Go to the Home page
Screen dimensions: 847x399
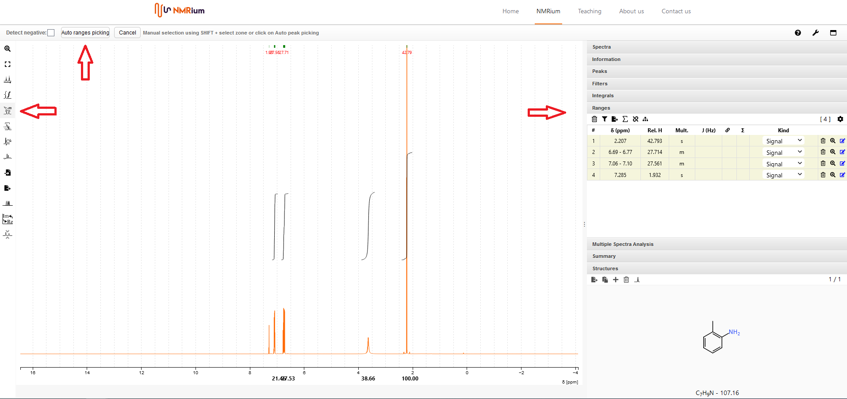(x=510, y=11)
